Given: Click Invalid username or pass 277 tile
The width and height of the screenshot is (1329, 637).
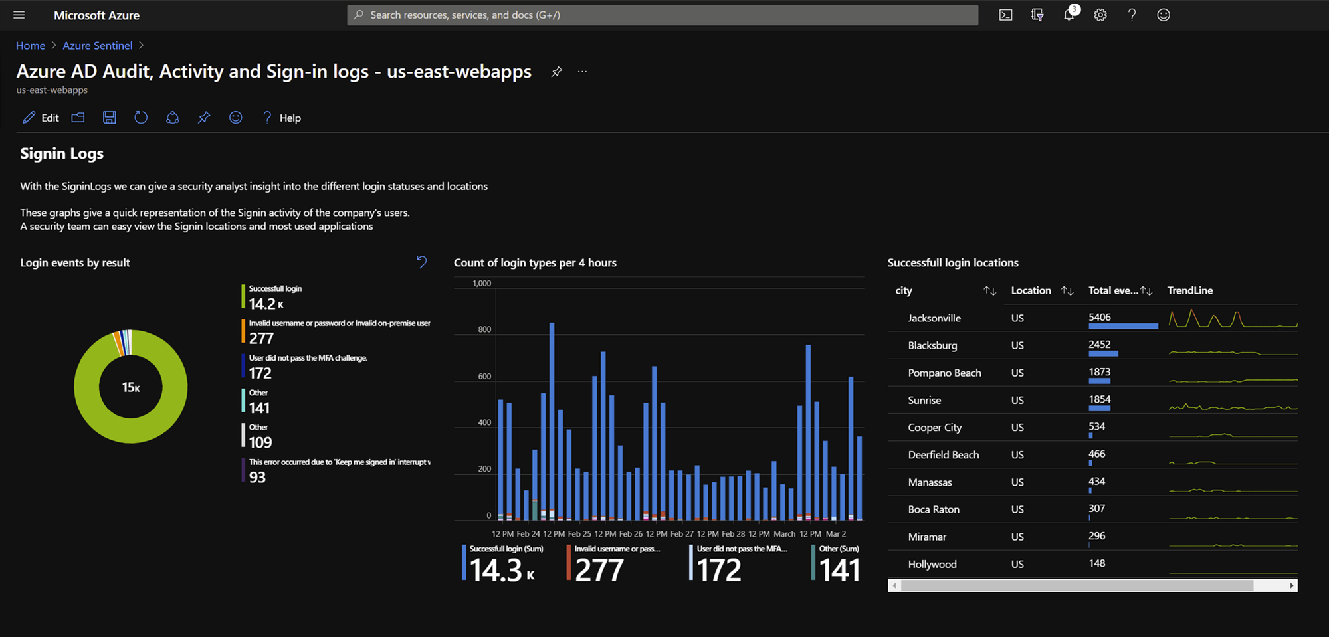Looking at the screenshot, I should coord(614,565).
